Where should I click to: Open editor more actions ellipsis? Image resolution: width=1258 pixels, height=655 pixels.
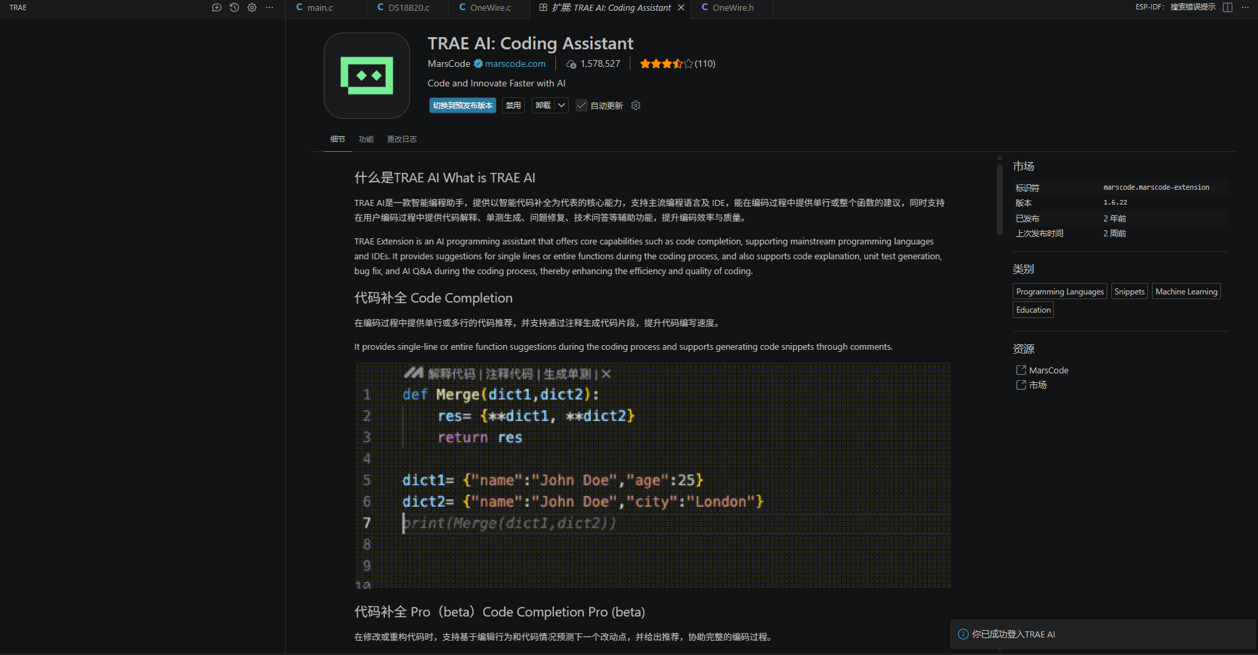click(x=1245, y=7)
